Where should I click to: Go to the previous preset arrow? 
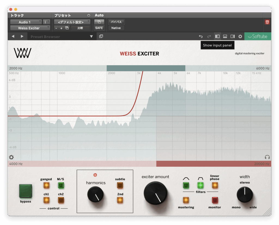point(13,36)
